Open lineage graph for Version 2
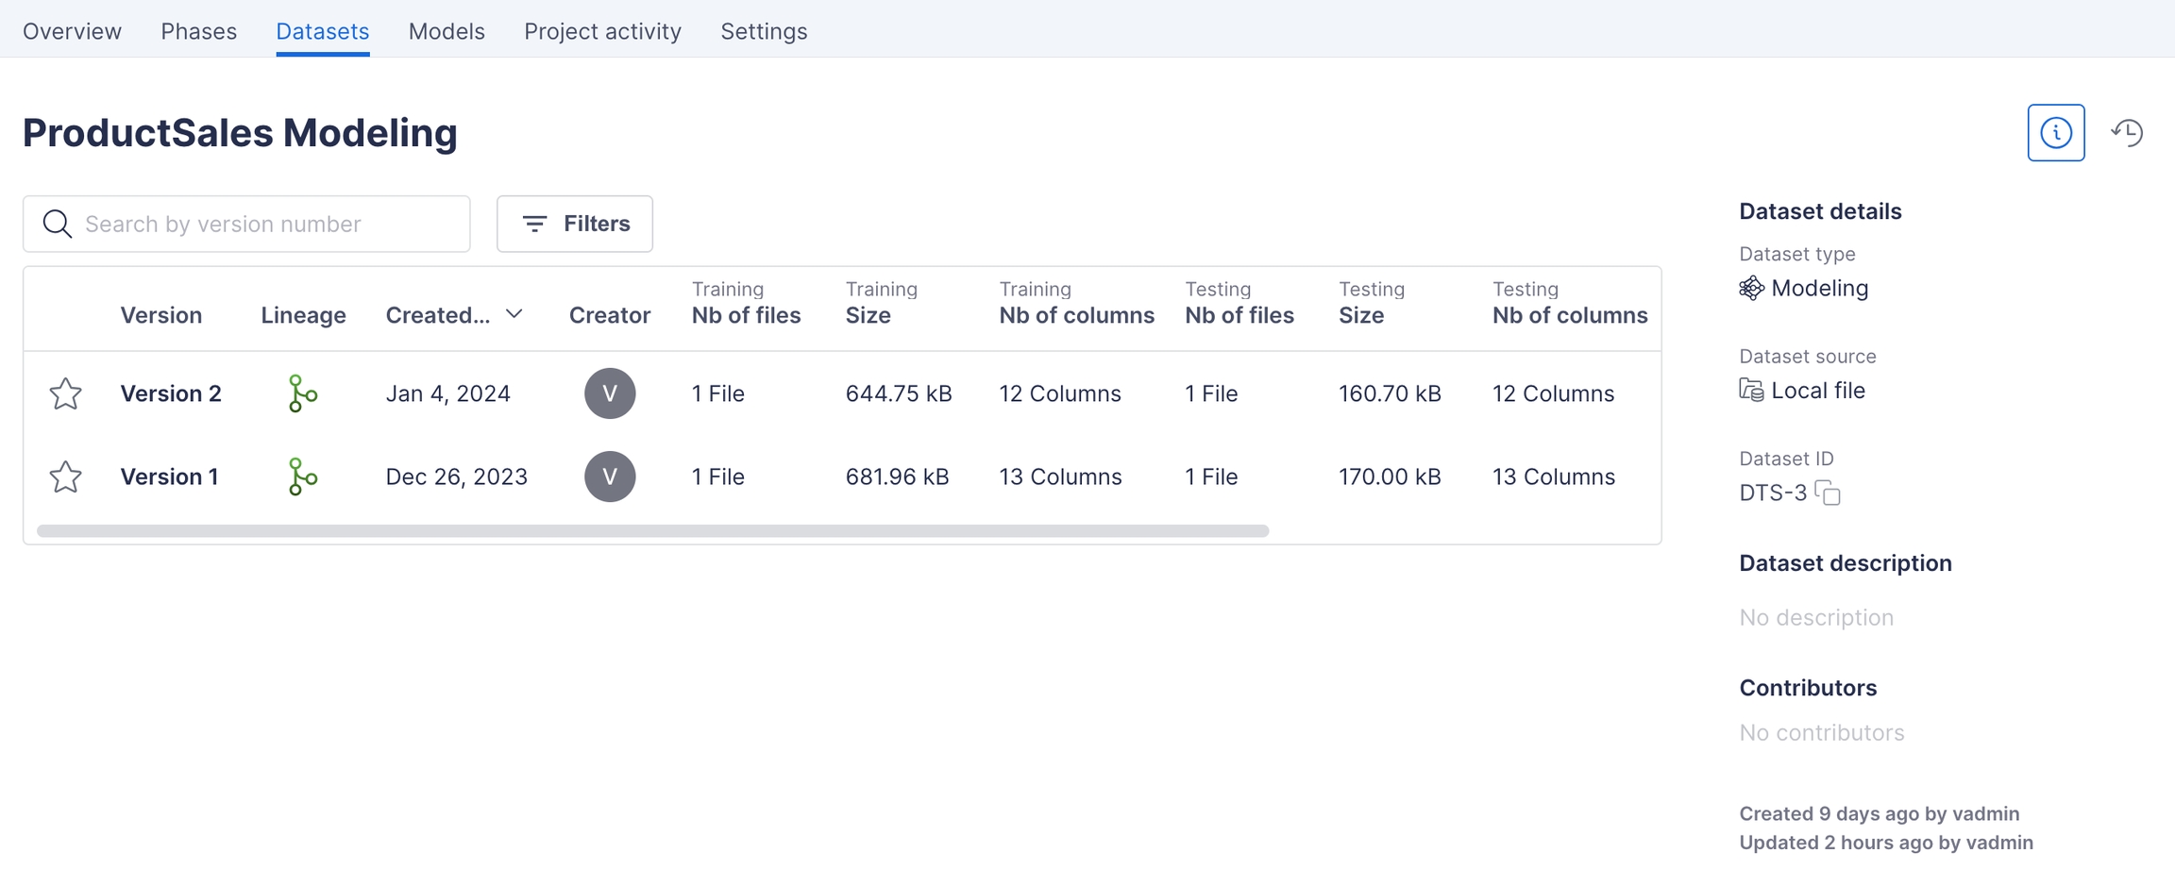The width and height of the screenshot is (2175, 886). [302, 393]
